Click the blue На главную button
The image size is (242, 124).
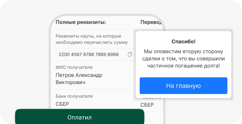183,86
